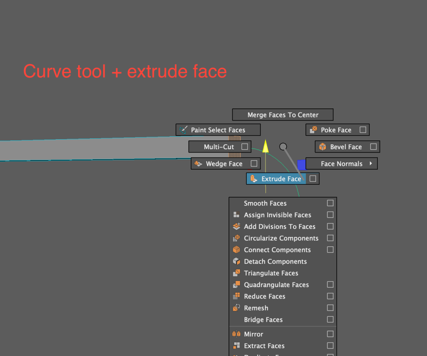Click Triangulate Faces entry
Screen dimensions: 427x356
click(x=271, y=273)
